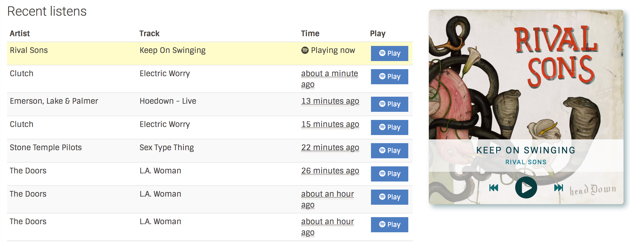Click the 26 minutes ago timestamp
This screenshot has height=242, width=630.
[x=330, y=171]
